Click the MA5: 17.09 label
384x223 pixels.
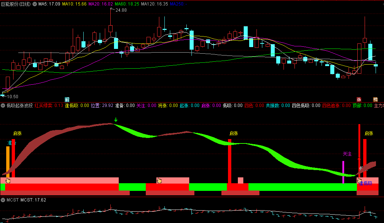[49, 4]
